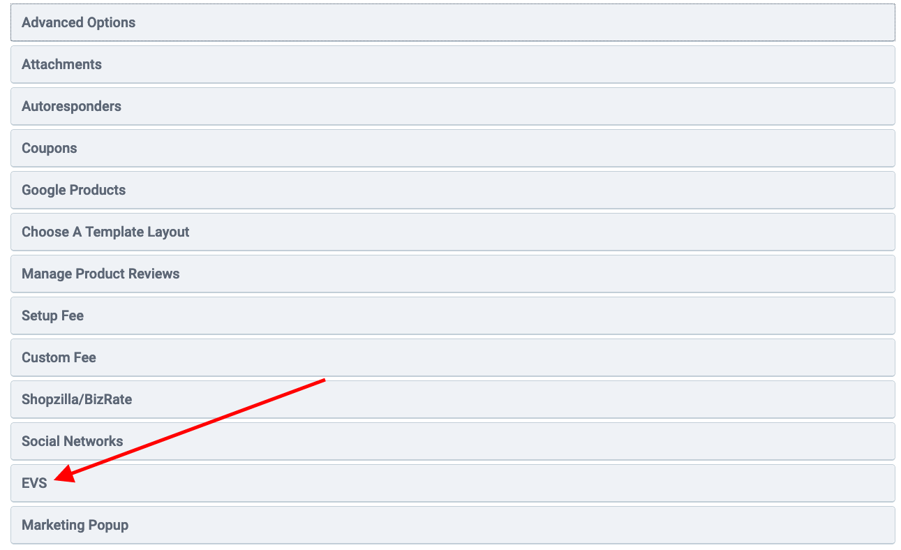Expand the Manage Product Reviews panel
Screen dimensions: 901x550
[452, 274]
